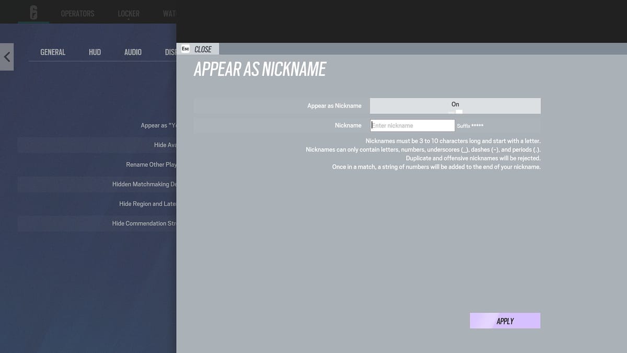Open the OPERATORS tab
This screenshot has height=353, width=627.
coord(77,13)
